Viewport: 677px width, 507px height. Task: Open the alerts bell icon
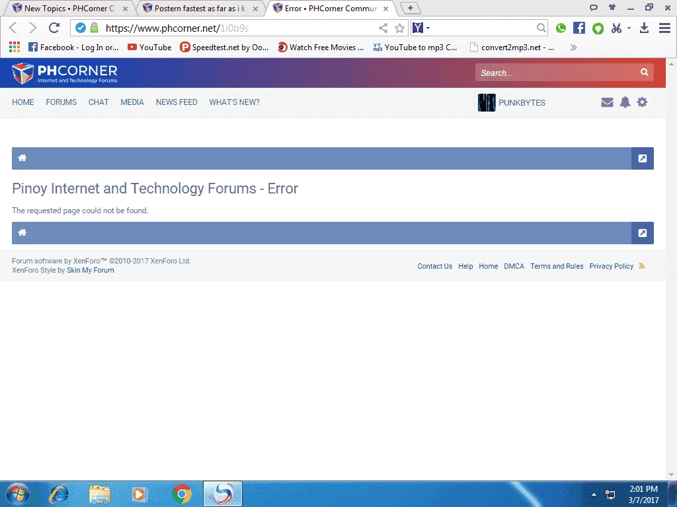(x=625, y=102)
